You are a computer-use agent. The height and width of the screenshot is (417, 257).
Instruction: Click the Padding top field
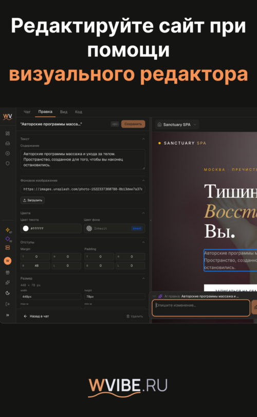(x=99, y=257)
